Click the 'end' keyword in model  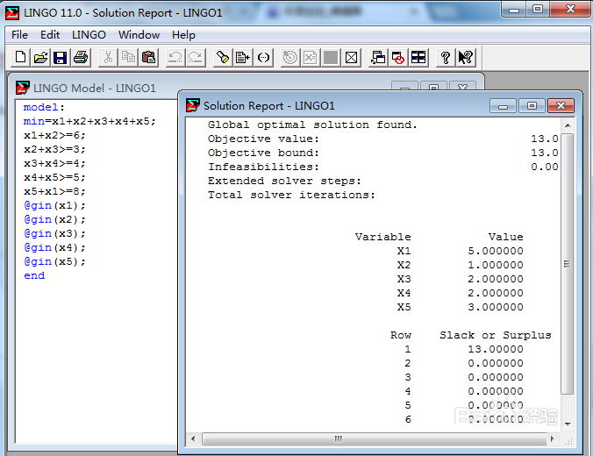[x=34, y=275]
